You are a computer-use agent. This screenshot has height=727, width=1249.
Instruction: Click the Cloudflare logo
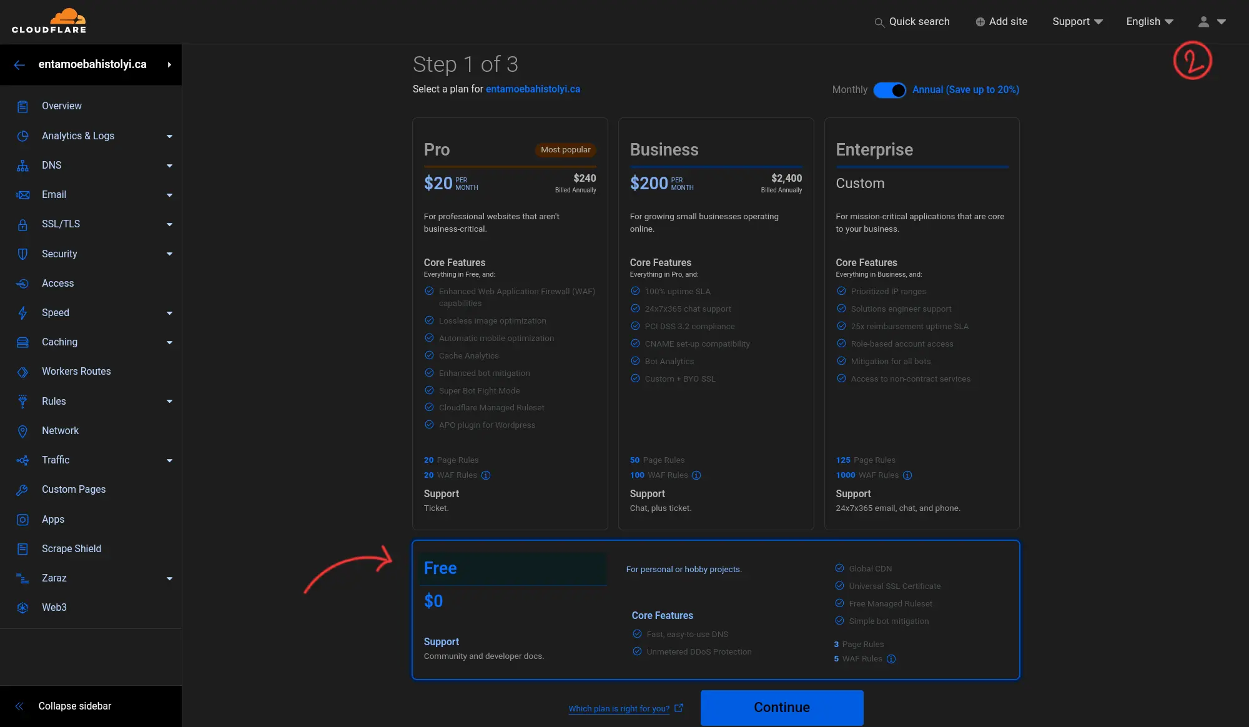coord(49,21)
